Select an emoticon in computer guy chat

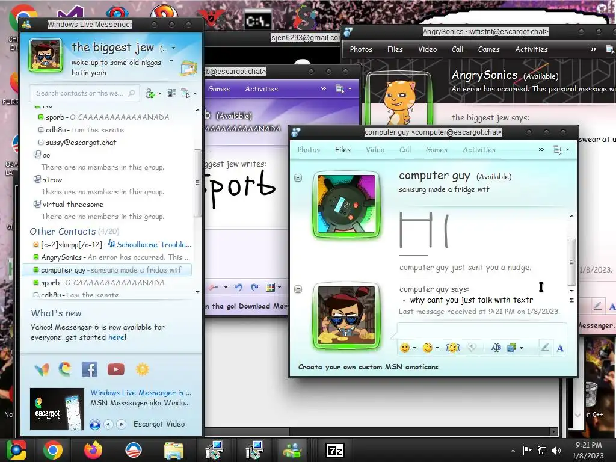coord(405,348)
